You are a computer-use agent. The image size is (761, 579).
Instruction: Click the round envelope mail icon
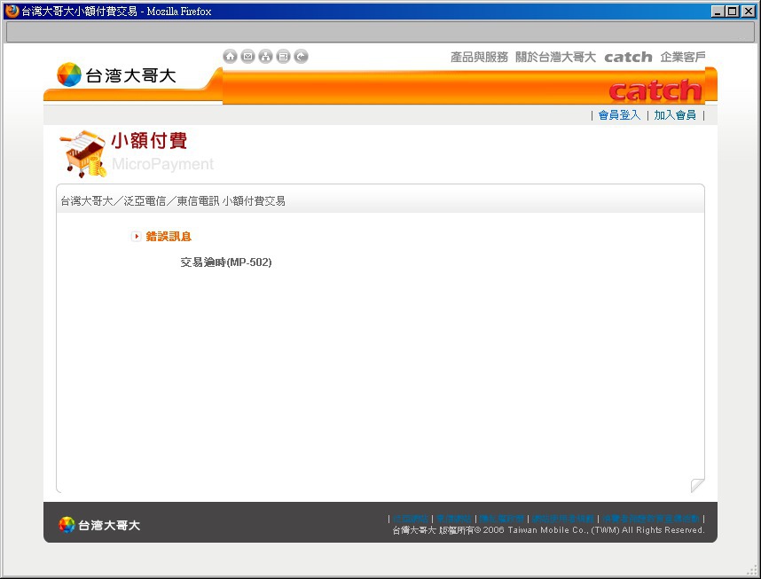click(248, 56)
